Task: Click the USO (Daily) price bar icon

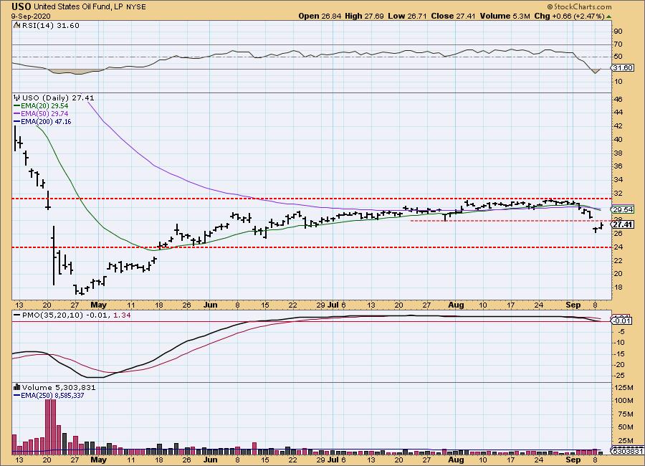Action: (17, 98)
